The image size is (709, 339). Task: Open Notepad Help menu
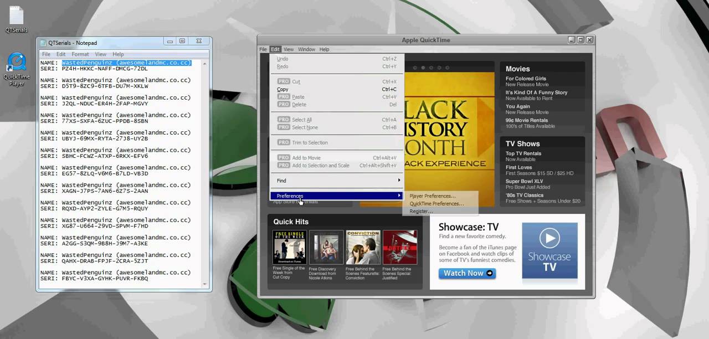click(118, 54)
